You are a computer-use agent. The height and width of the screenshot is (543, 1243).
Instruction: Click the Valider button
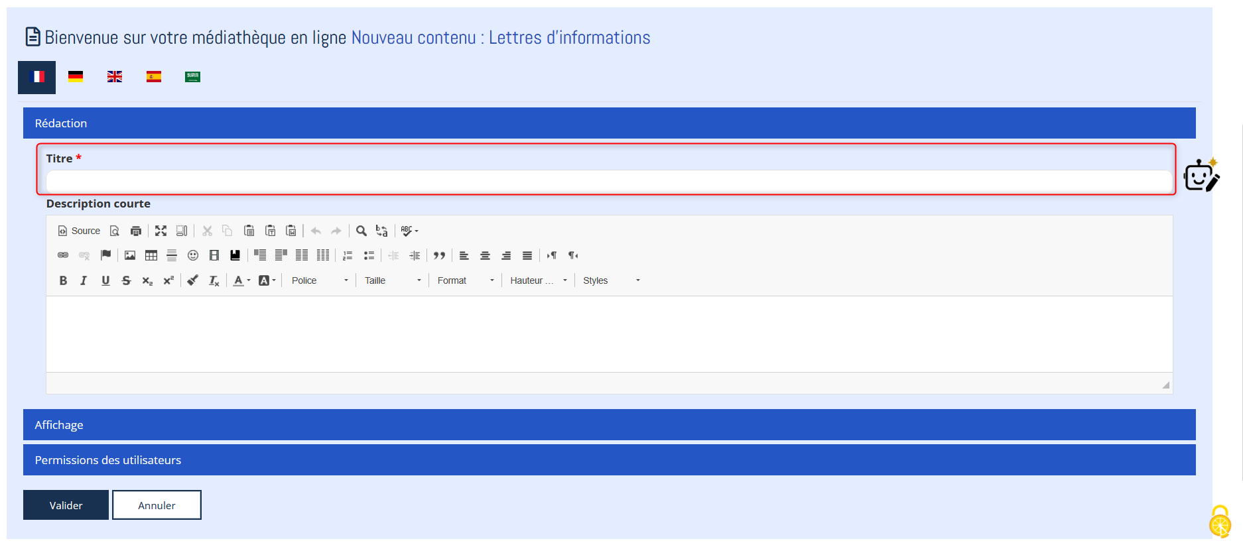click(66, 505)
